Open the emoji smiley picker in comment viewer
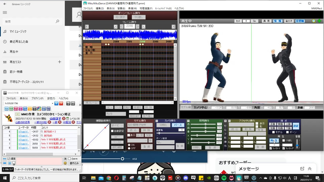 (65, 163)
